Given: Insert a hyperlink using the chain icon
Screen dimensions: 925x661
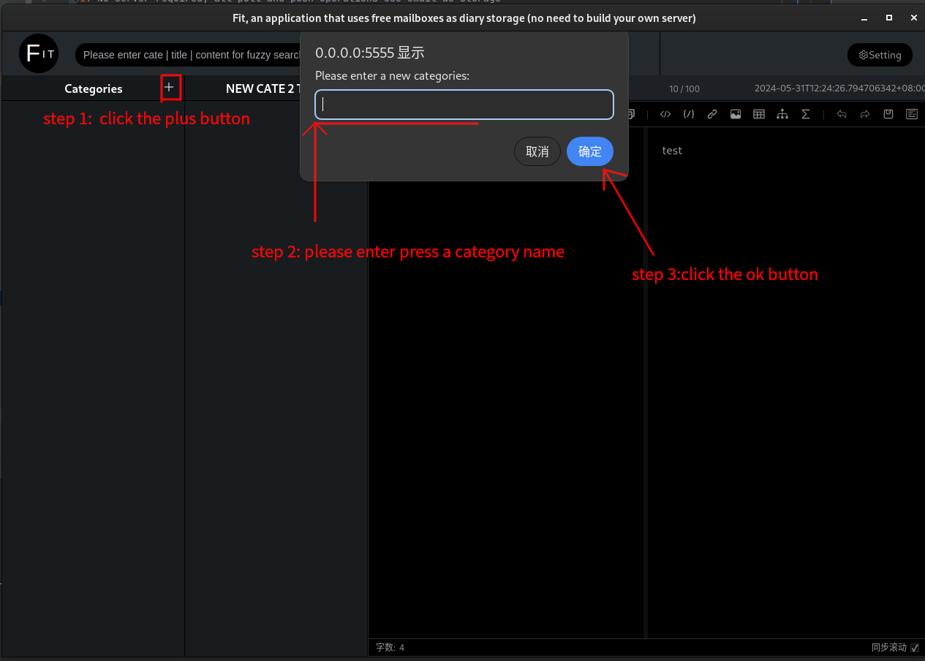Looking at the screenshot, I should click(x=712, y=114).
